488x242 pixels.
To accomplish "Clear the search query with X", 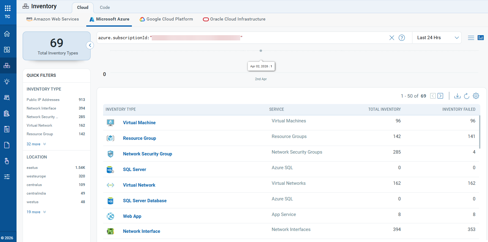I will (392, 38).
